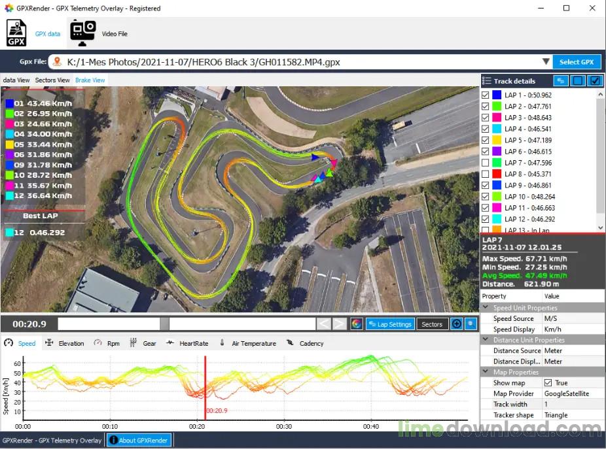Go to previous lap with left arrow

tap(324, 324)
